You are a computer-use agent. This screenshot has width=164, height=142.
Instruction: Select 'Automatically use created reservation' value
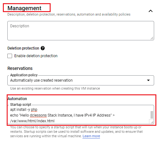(41, 80)
